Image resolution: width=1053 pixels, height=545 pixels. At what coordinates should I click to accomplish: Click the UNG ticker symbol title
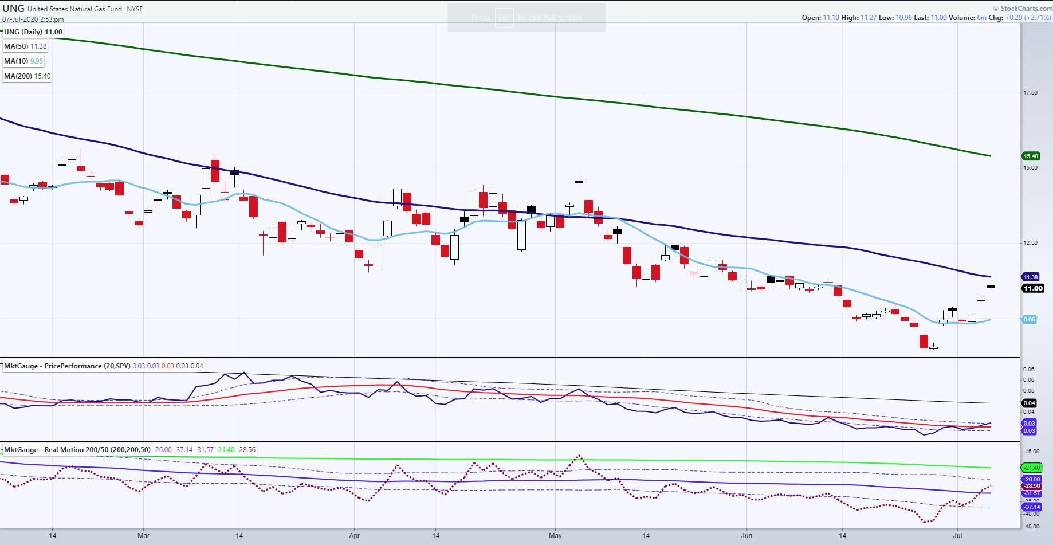[x=13, y=9]
